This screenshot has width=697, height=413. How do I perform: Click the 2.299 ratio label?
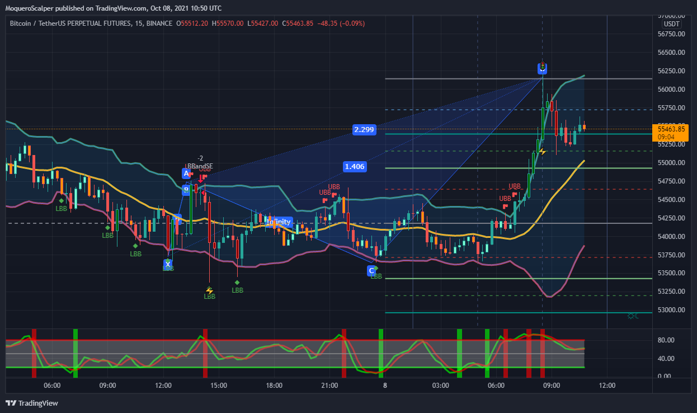pos(364,130)
